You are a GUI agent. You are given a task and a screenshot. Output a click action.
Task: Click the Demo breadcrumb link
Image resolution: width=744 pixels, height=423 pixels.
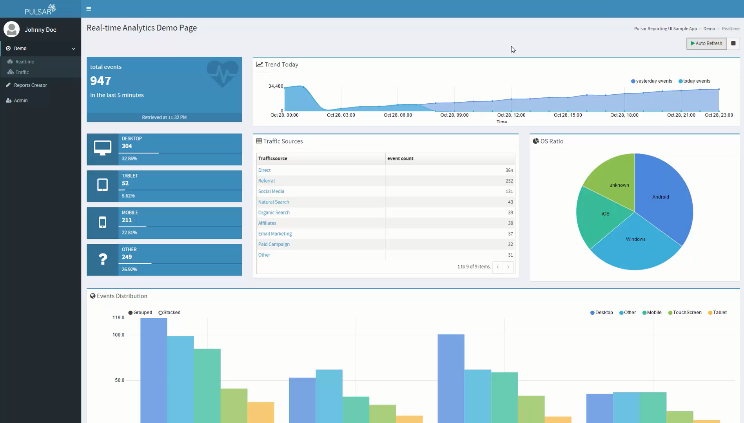(709, 29)
